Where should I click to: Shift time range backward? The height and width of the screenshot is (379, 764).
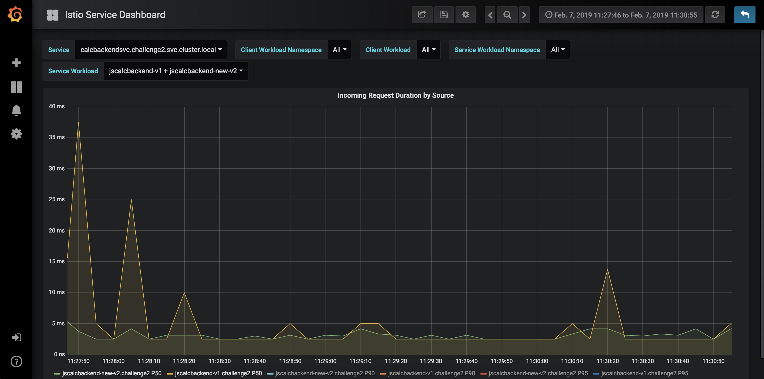(x=490, y=15)
